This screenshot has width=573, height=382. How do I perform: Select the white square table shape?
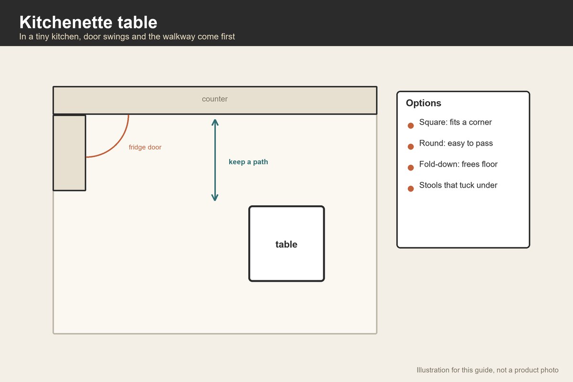tap(286, 244)
